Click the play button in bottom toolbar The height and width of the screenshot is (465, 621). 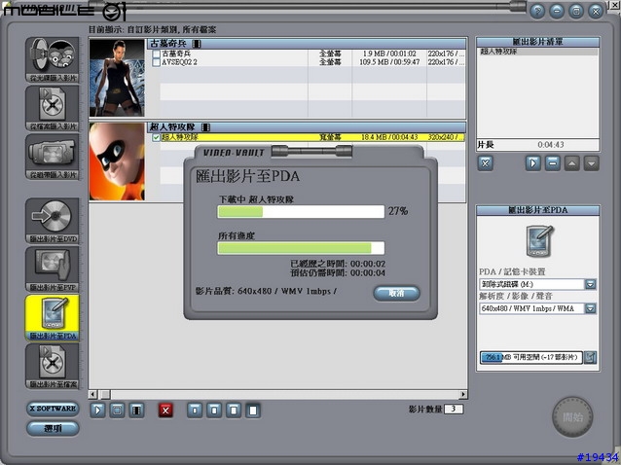[x=97, y=411]
